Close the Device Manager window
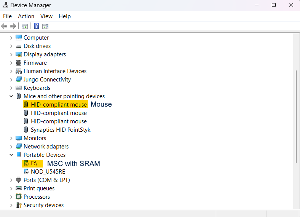Screen dimensions: 300x217 click(x=291, y=5)
